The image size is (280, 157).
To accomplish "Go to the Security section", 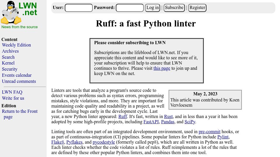I will pos(10,69).
